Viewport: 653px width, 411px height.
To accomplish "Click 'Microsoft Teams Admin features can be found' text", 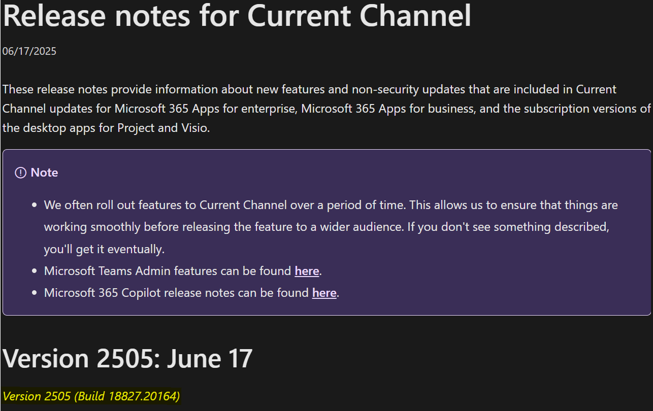I will click(x=168, y=271).
